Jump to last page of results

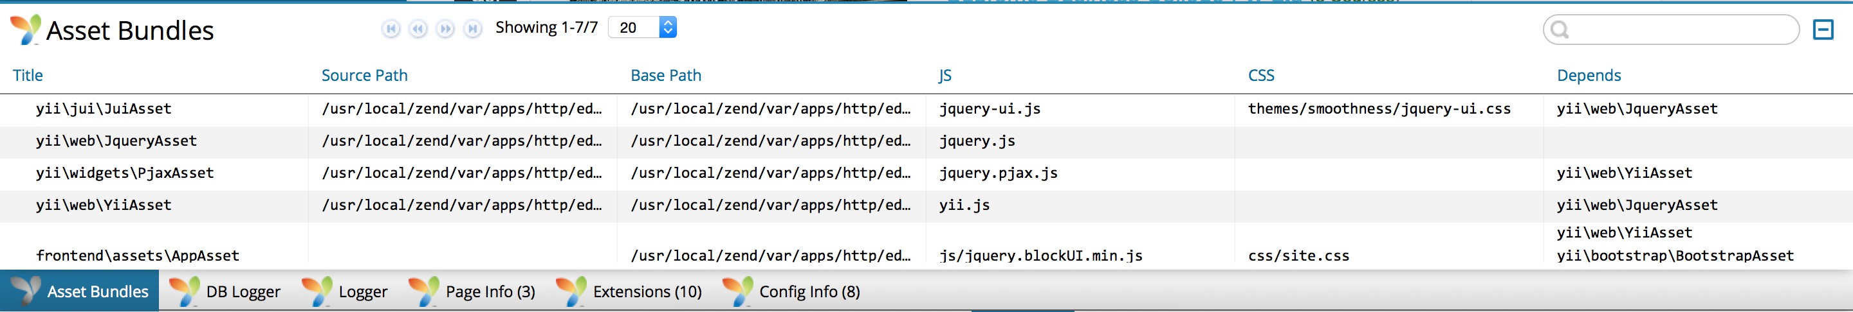(473, 29)
